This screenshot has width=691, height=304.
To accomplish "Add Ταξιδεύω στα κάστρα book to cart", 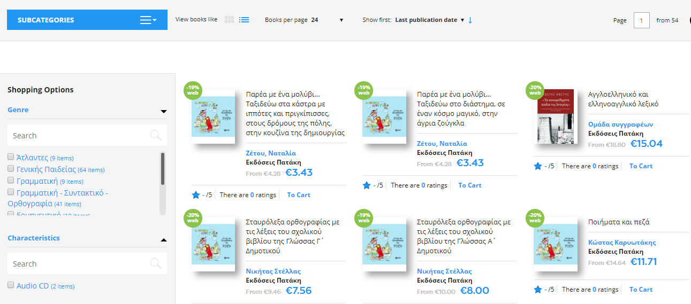I will 299,195.
